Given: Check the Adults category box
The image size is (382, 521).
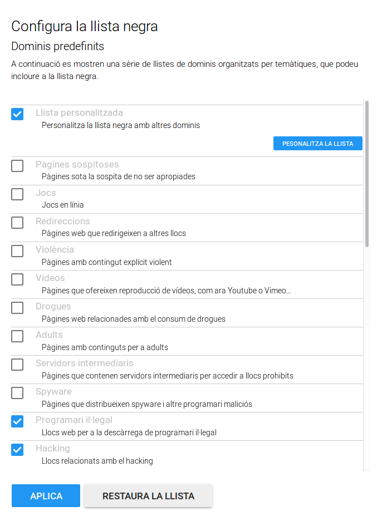Looking at the screenshot, I should coord(17,336).
